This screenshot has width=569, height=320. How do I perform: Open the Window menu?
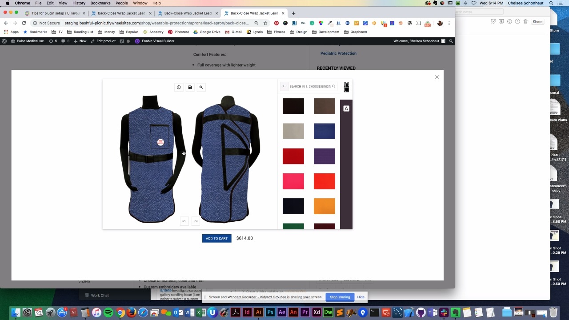tap(140, 3)
